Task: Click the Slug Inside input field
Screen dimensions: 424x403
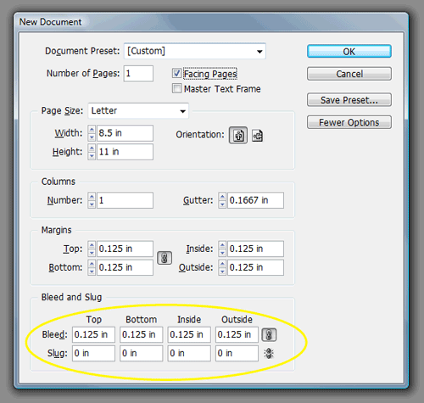Action: (x=189, y=353)
